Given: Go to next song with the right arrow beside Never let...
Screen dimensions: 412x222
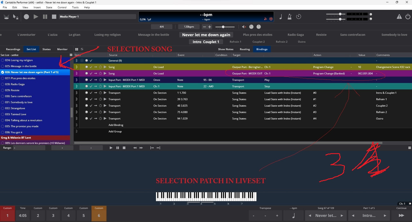Looking at the screenshot, I should point(342,216).
